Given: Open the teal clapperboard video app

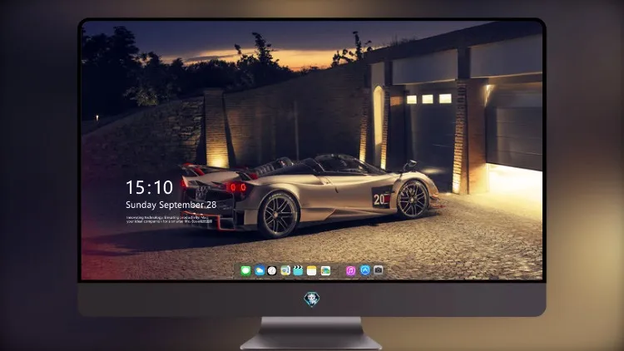Looking at the screenshot, I should click(298, 270).
